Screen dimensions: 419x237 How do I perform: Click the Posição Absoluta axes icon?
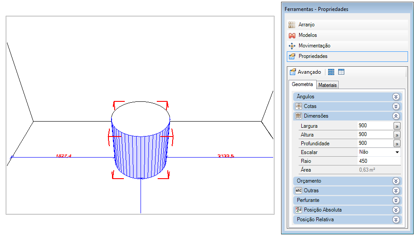click(x=299, y=210)
